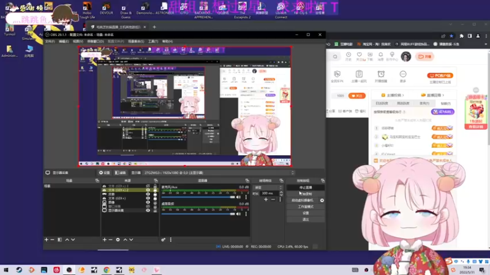Move source down in Sources footer

coord(131,240)
